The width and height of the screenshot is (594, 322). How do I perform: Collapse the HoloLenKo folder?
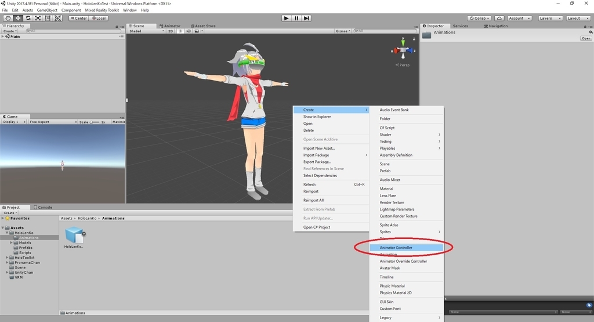pyautogui.click(x=7, y=233)
